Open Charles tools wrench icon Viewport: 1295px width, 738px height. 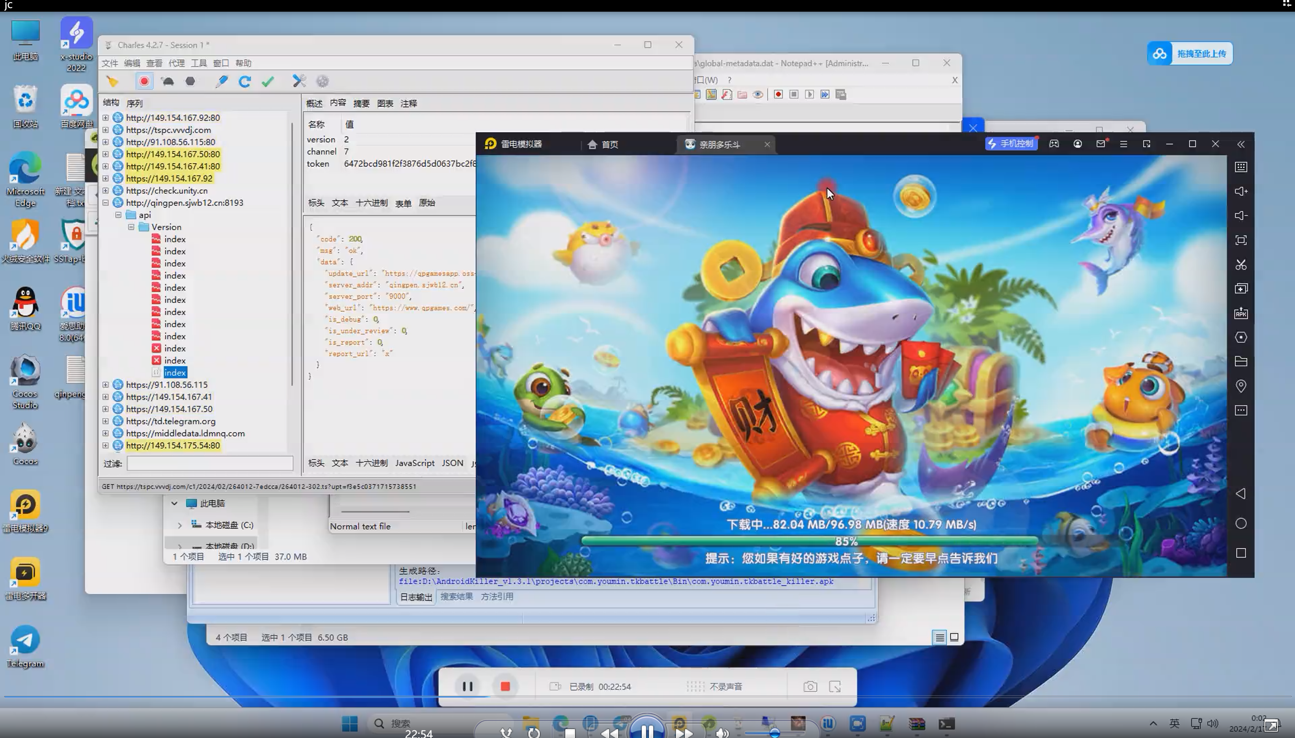pyautogui.click(x=299, y=81)
